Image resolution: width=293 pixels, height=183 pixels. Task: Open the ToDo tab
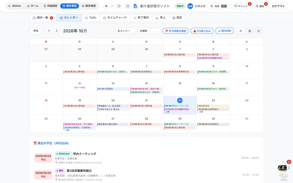(90, 18)
